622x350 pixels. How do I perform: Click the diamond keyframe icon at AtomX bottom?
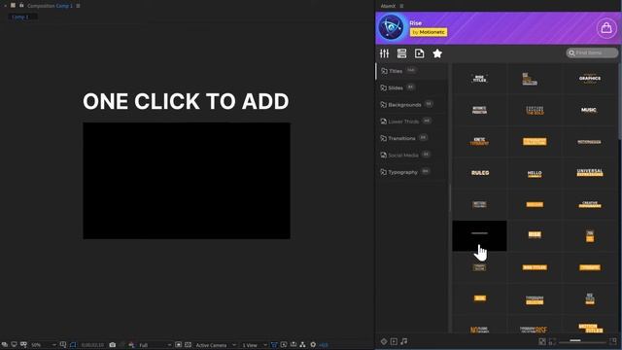coord(384,341)
